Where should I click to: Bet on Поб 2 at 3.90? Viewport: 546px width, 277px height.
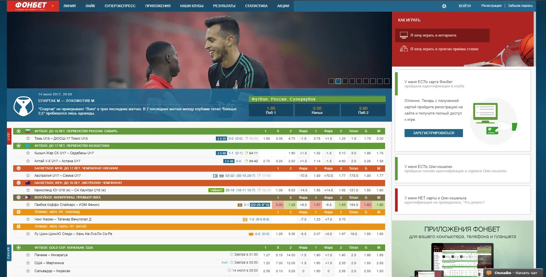click(x=363, y=110)
